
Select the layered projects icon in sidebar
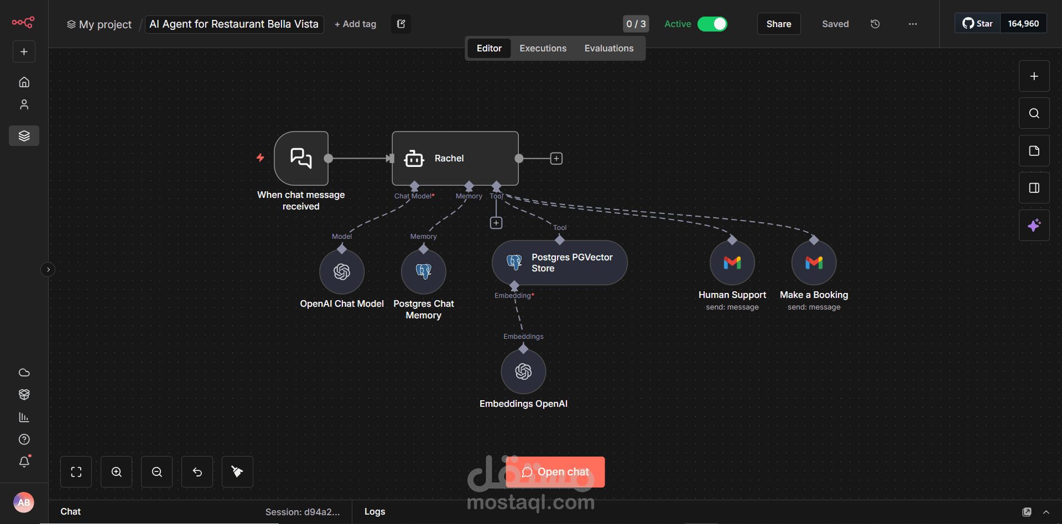24,135
